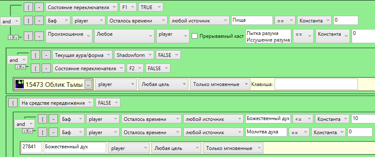Click the Молитва духа buff name field
375x157 pixels.
pos(266,132)
